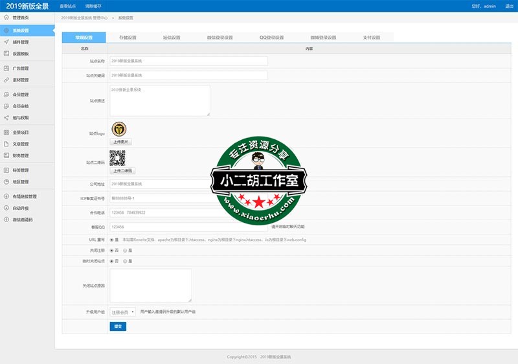Image resolution: width=518 pixels, height=364 pixels.
Task: Select the 是 radio for URL重写
Action: click(112, 240)
